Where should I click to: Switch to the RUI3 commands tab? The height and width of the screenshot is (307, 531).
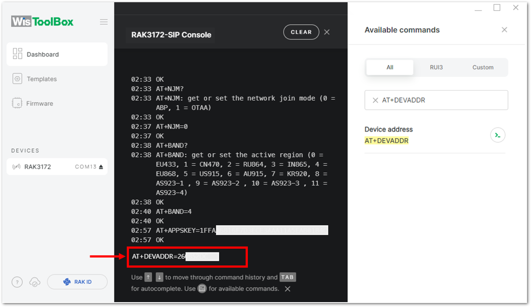tap(436, 68)
